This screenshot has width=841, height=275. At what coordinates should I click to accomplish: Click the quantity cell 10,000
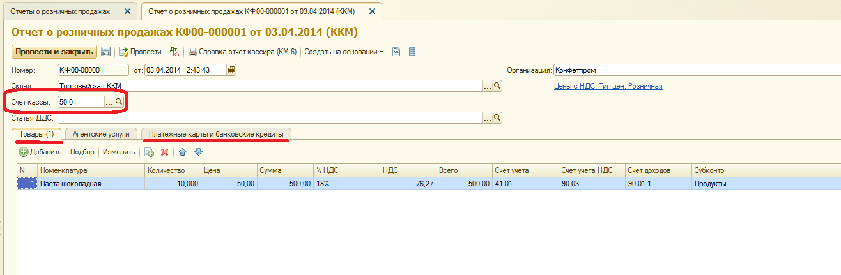click(173, 183)
